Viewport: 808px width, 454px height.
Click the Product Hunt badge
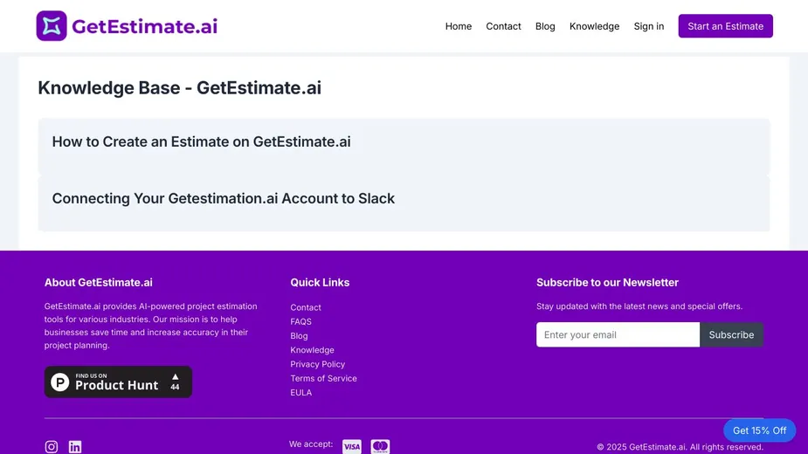click(x=118, y=382)
